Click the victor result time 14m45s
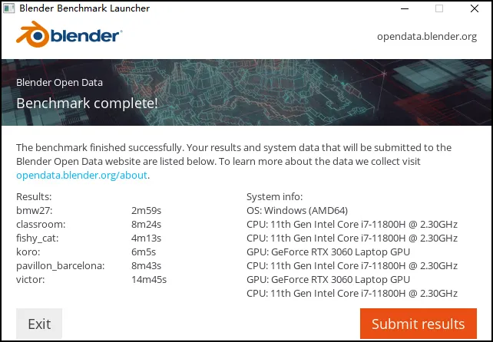Image resolution: width=493 pixels, height=342 pixels. [149, 279]
